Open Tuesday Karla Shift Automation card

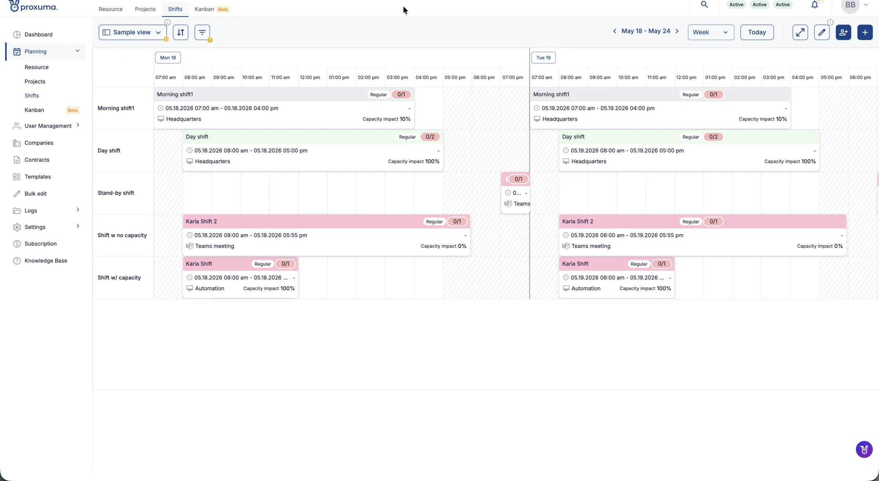coord(617,278)
